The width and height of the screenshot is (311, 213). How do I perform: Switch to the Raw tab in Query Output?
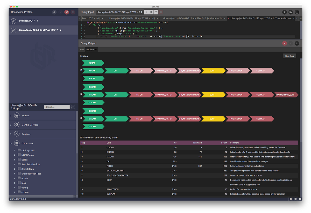pos(82,50)
